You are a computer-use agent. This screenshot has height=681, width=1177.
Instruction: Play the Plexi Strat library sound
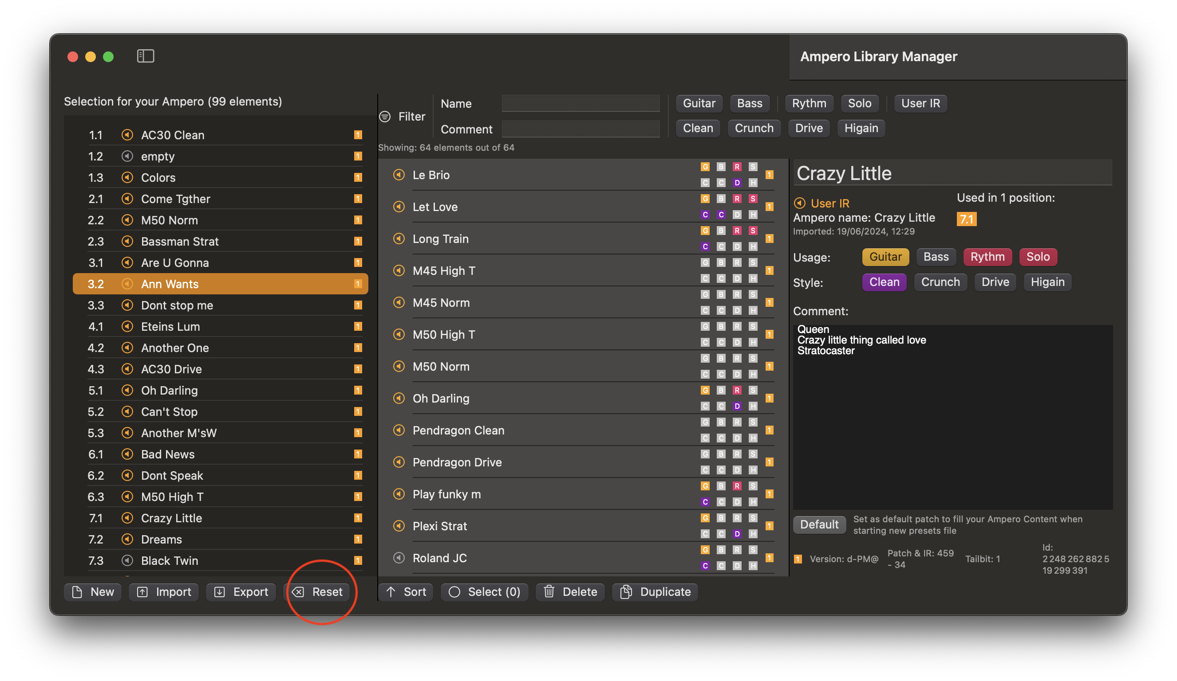pos(399,526)
